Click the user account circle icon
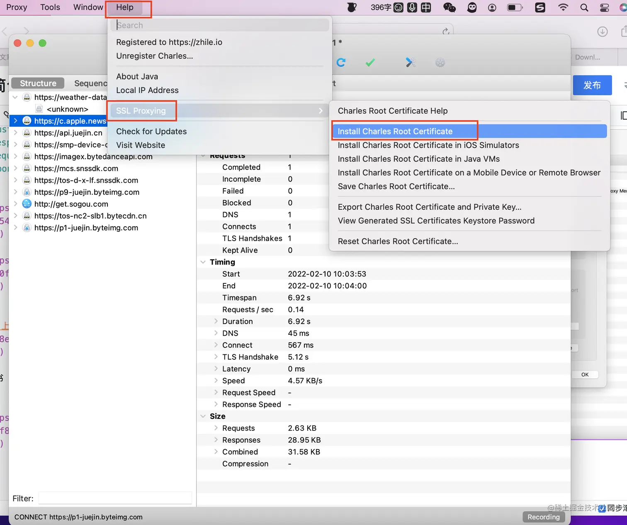 click(492, 7)
